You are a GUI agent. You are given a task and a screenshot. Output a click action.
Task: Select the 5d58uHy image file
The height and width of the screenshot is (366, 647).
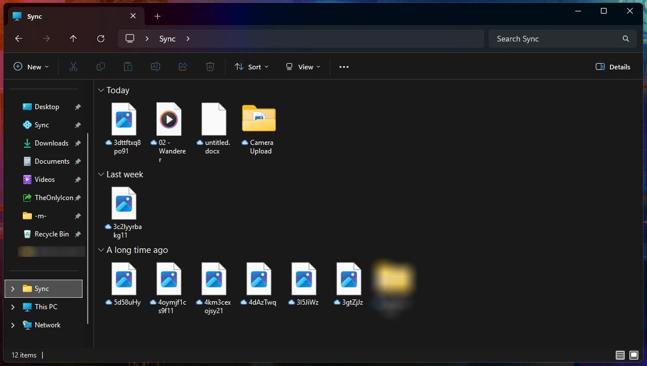point(124,285)
